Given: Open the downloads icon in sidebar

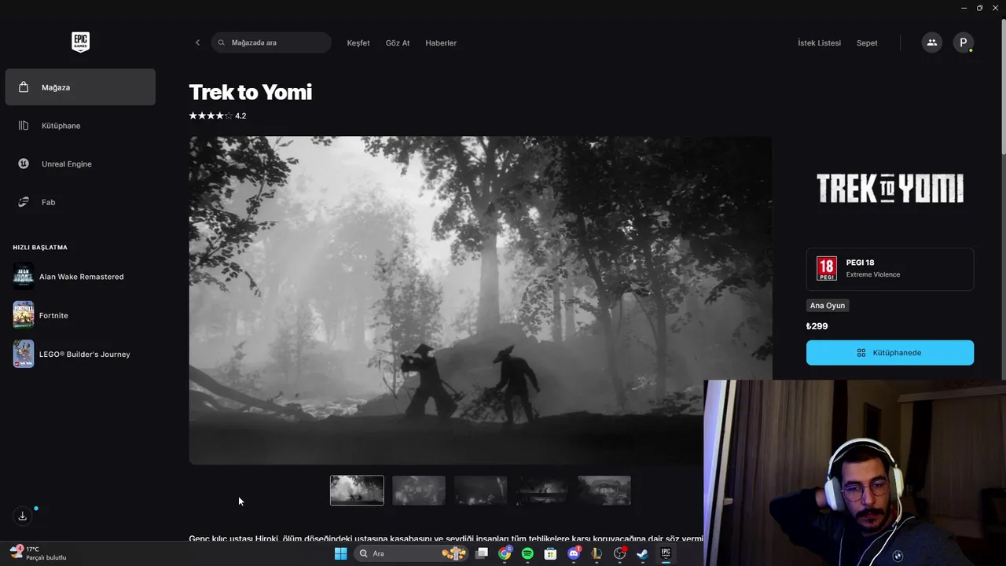Looking at the screenshot, I should 23,516.
